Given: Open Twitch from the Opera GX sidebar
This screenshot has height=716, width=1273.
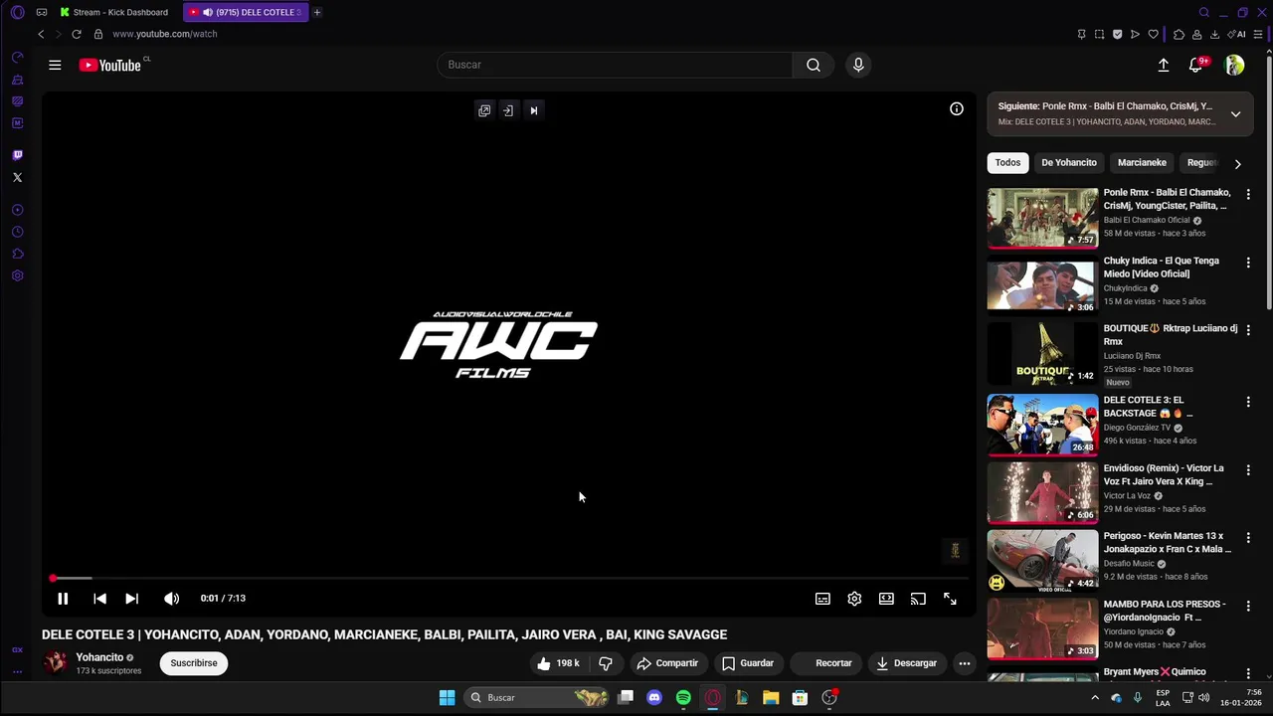Looking at the screenshot, I should point(17,155).
